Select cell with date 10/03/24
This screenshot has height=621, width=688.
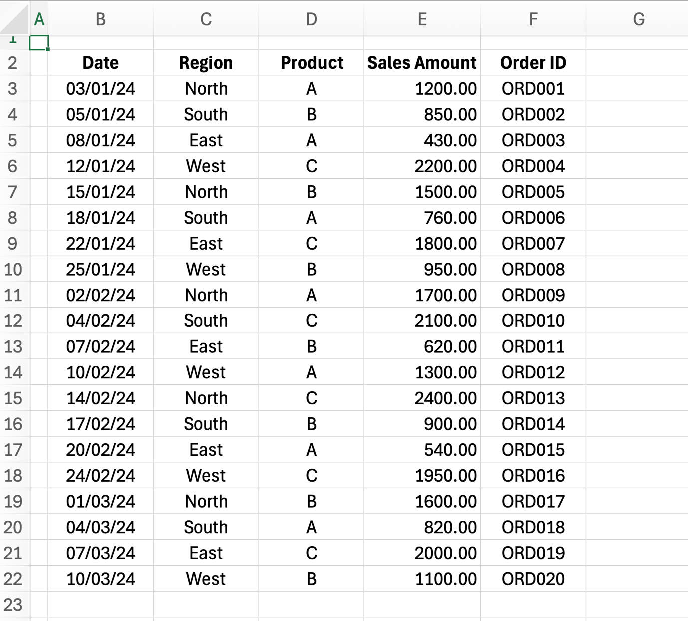(100, 579)
